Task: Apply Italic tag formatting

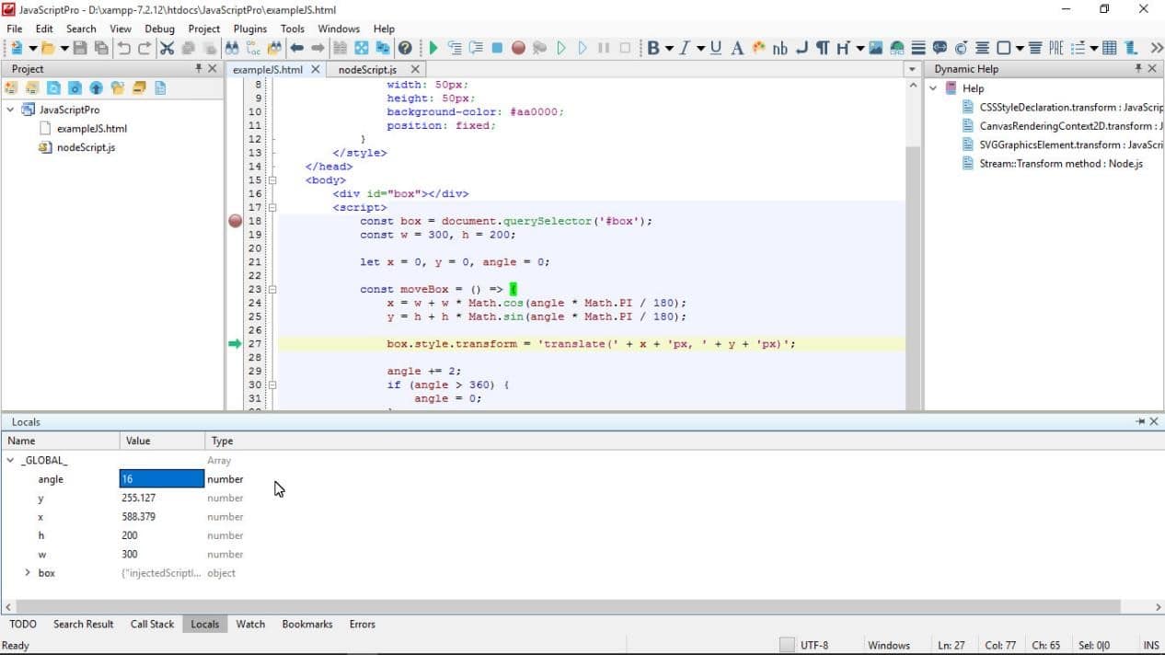Action: pyautogui.click(x=685, y=48)
